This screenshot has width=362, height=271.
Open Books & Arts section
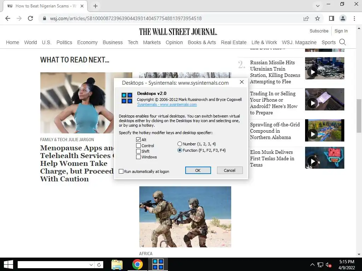click(202, 42)
